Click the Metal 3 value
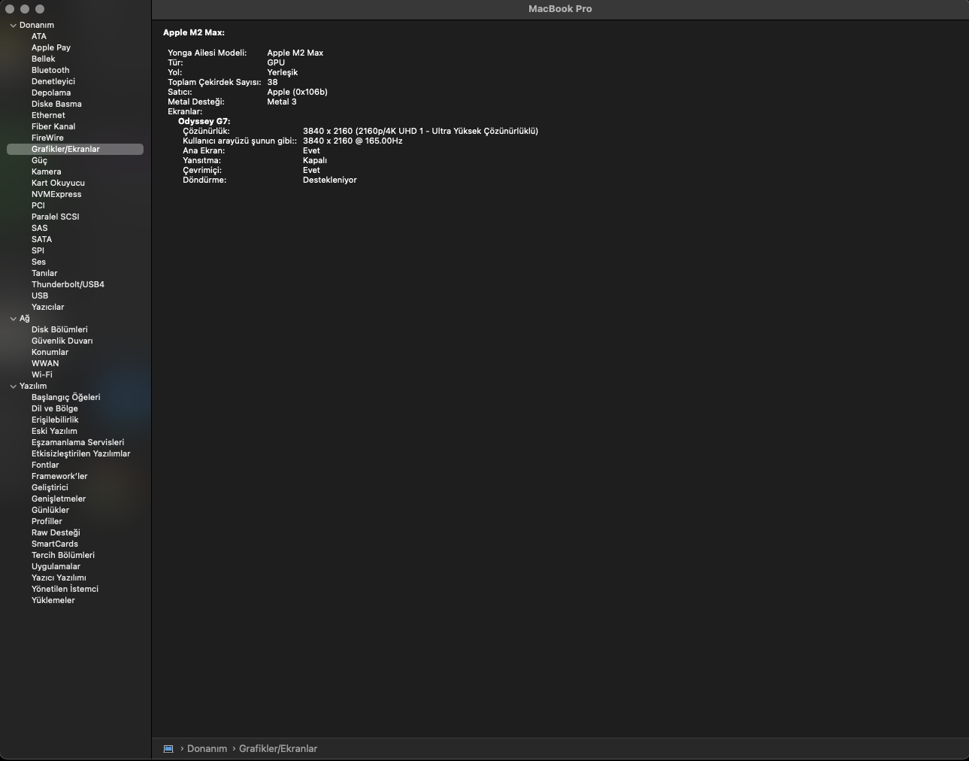The width and height of the screenshot is (969, 761). point(282,102)
